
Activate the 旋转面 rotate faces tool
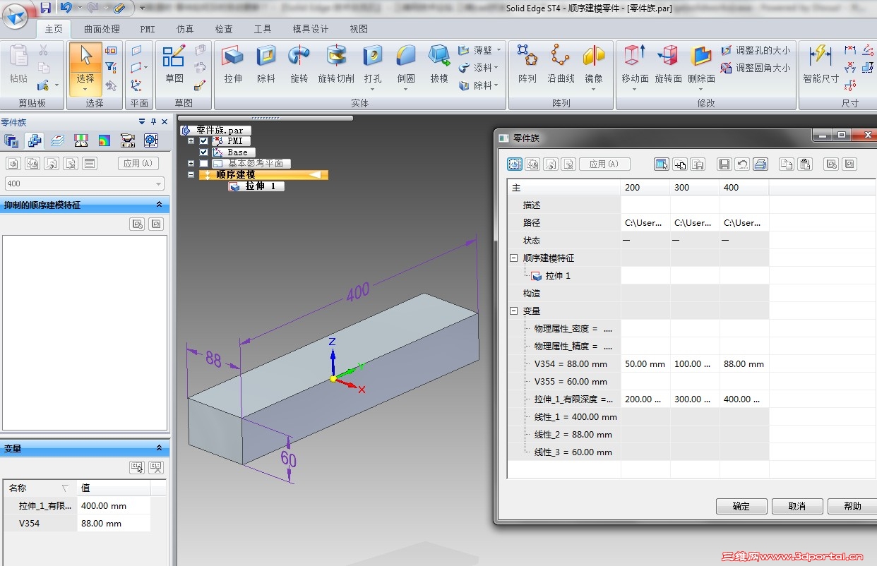click(668, 64)
